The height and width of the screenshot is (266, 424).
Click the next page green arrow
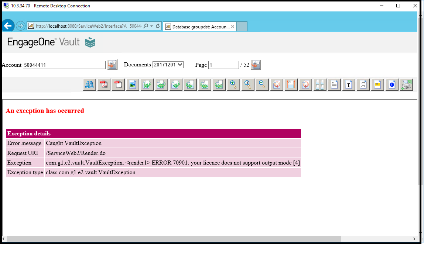[x=190, y=84]
